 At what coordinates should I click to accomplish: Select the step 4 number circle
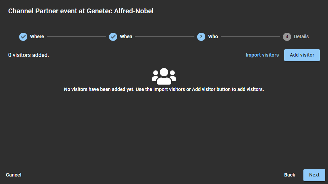[x=287, y=36]
